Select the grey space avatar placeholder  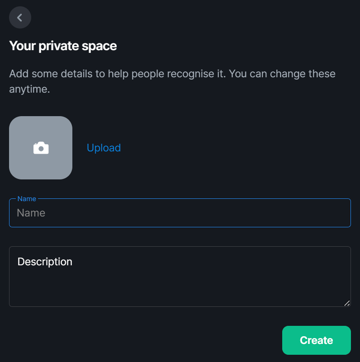pyautogui.click(x=41, y=148)
